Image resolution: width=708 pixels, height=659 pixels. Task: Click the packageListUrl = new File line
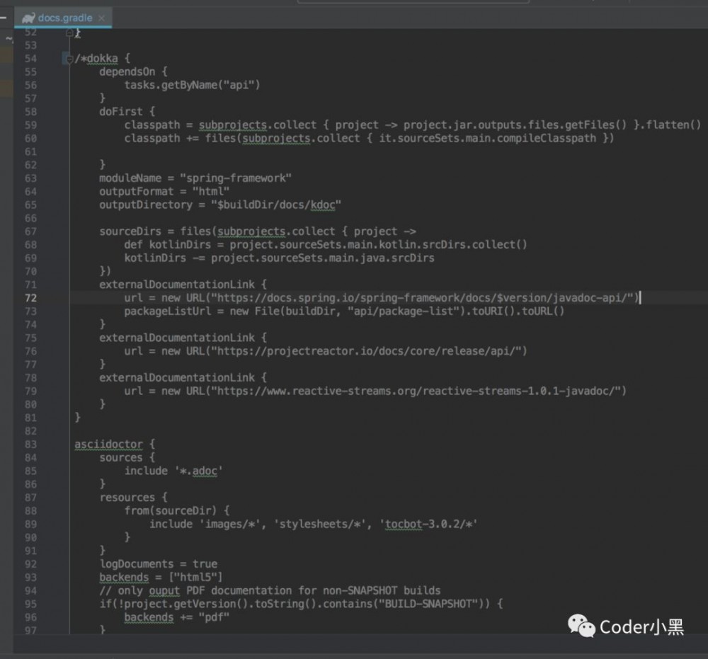(x=344, y=311)
